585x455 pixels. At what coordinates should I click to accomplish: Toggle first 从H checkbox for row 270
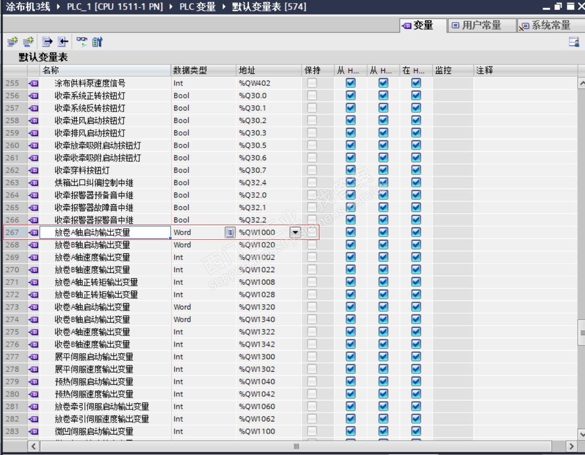pyautogui.click(x=351, y=270)
